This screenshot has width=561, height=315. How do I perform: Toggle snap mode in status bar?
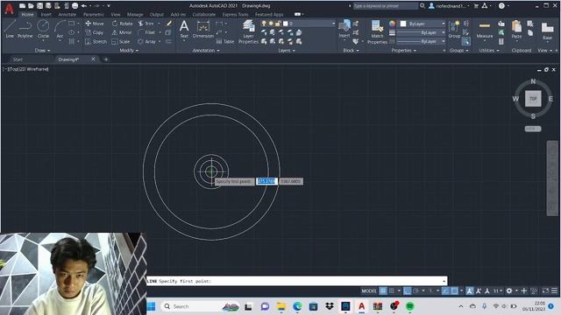tap(392, 291)
